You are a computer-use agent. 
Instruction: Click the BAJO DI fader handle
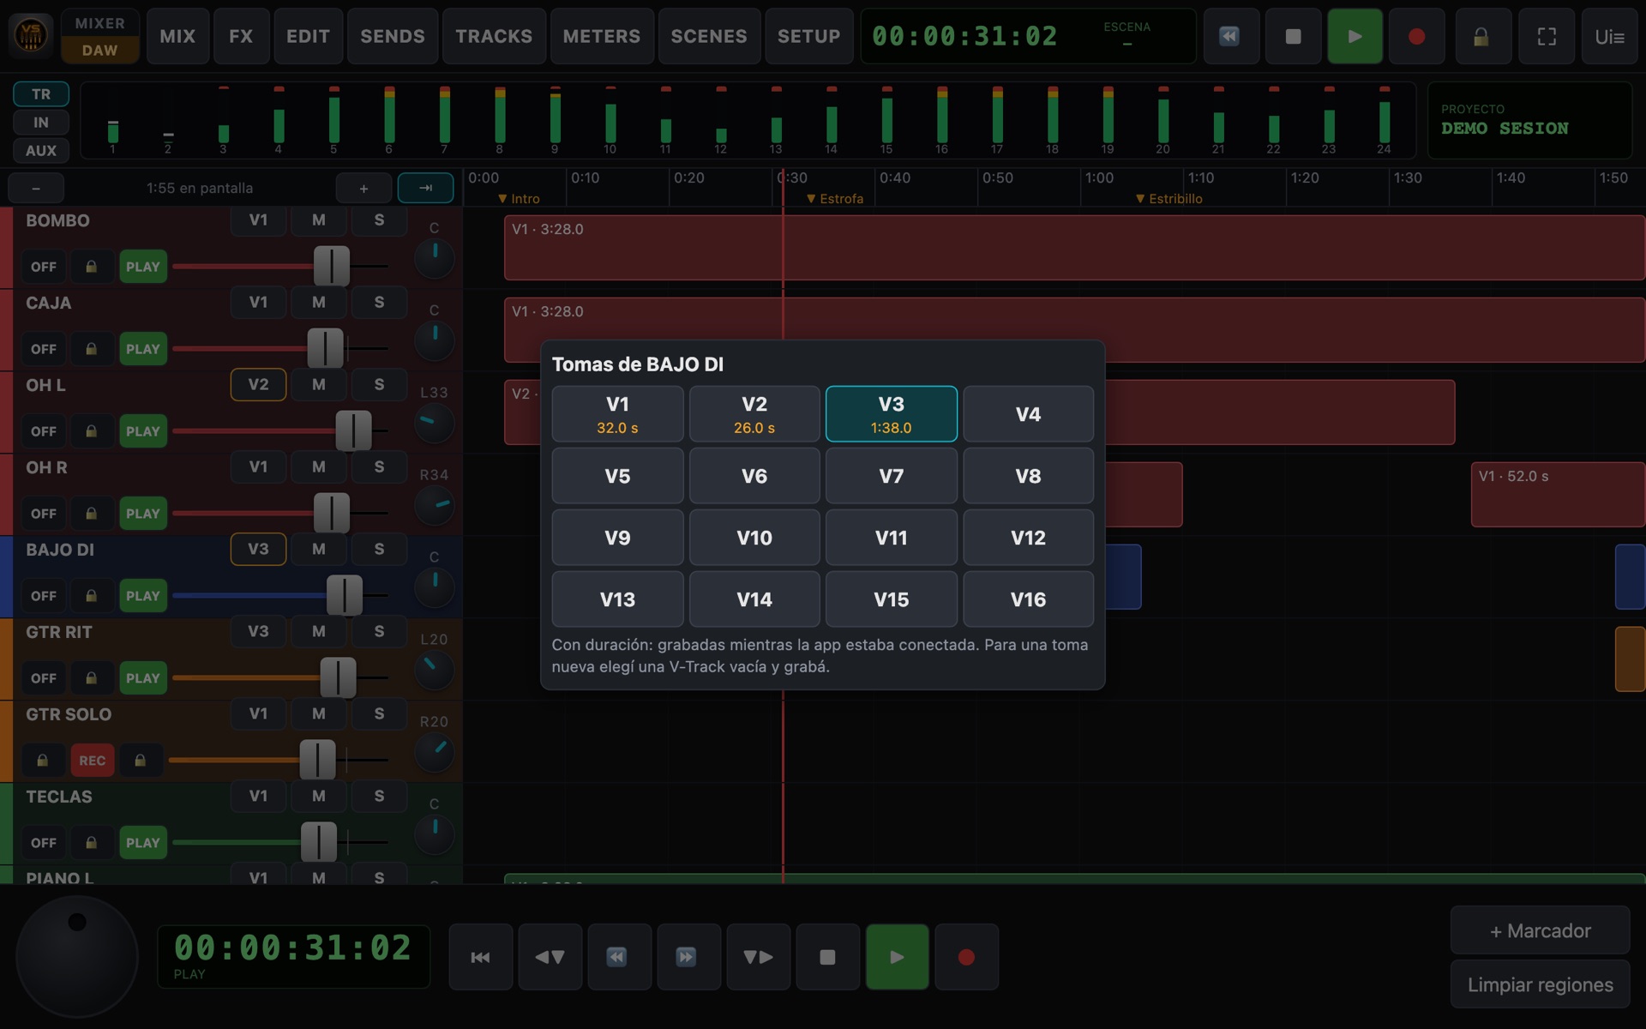coord(345,595)
